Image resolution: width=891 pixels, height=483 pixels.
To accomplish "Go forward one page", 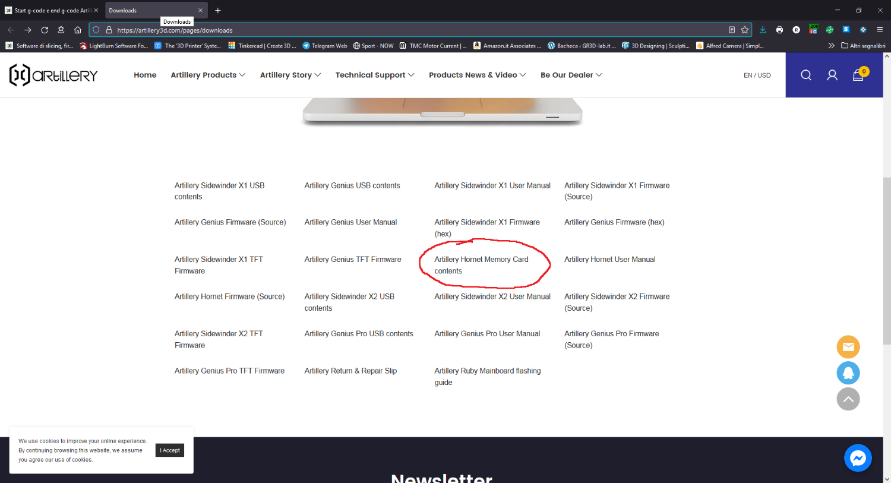I will [x=27, y=30].
